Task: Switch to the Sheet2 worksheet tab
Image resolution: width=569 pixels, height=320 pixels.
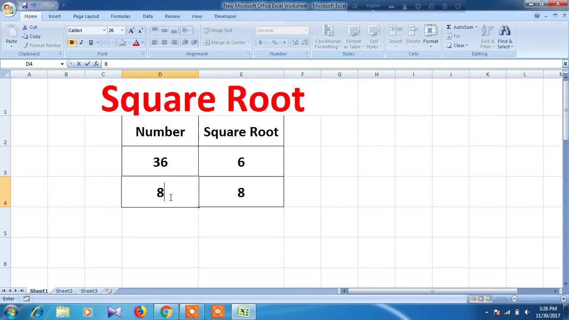Action: [x=64, y=291]
